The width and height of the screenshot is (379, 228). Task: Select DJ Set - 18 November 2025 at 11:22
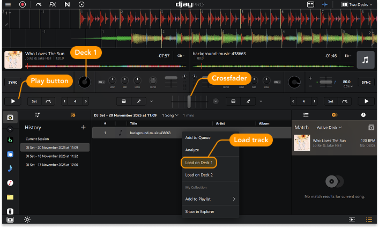pos(51,156)
